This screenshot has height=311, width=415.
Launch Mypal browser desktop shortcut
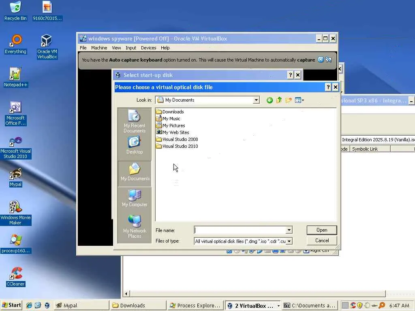tap(15, 177)
